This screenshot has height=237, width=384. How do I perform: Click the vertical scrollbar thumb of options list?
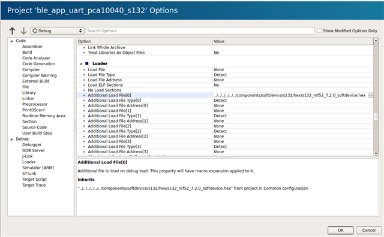click(x=376, y=117)
